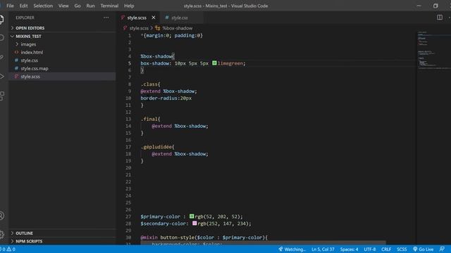
Task: Open the Extensions activity bar icon
Action: coord(1,96)
